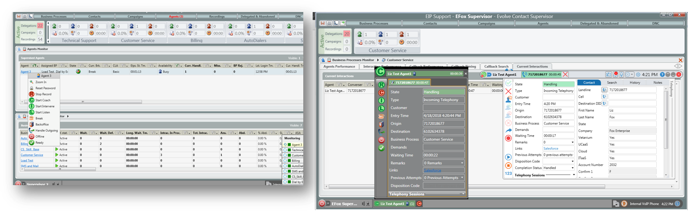Click the Agent 3 link in Supervised Agents

point(25,71)
